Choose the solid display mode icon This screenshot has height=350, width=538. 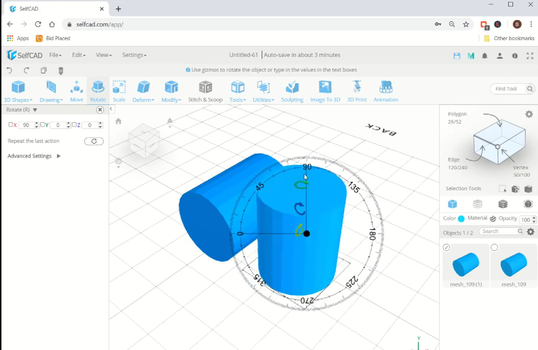[452, 204]
